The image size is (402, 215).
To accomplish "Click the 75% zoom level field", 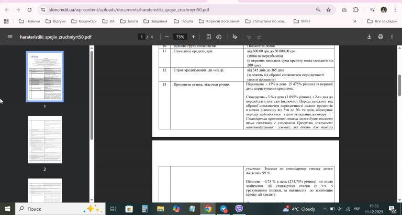I will click(x=180, y=37).
